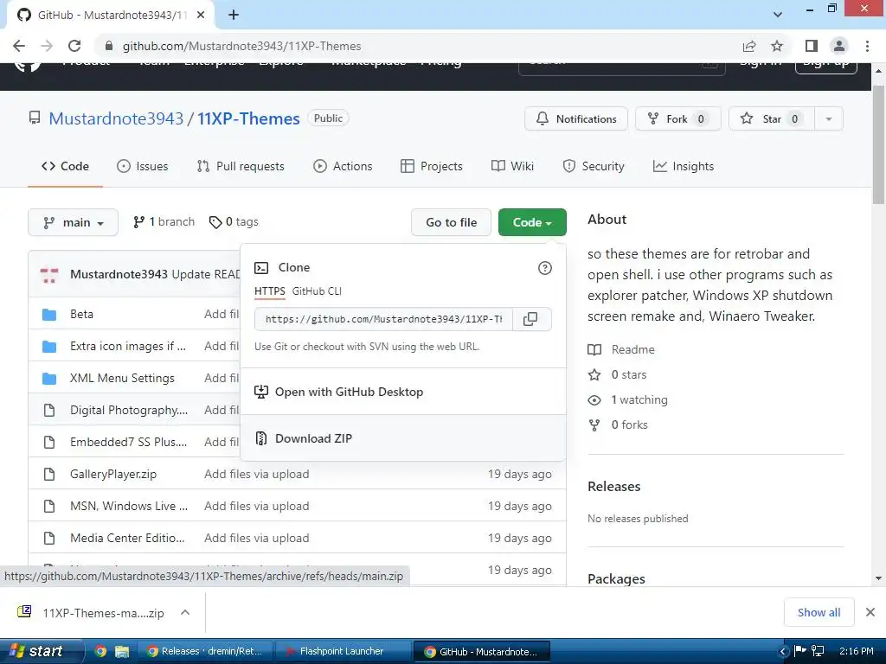The width and height of the screenshot is (886, 664).
Task: Open the Digital Photography file
Action: pos(129,410)
